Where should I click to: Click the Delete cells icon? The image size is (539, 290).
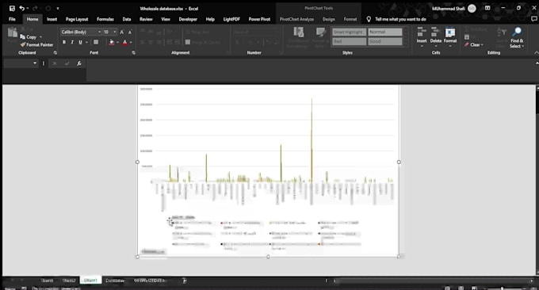[435, 32]
